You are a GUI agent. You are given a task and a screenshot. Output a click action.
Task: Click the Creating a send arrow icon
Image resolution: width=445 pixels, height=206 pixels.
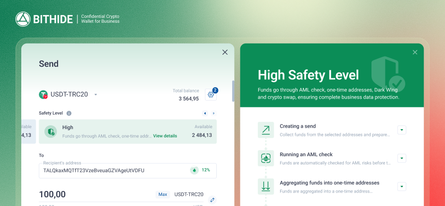266,130
